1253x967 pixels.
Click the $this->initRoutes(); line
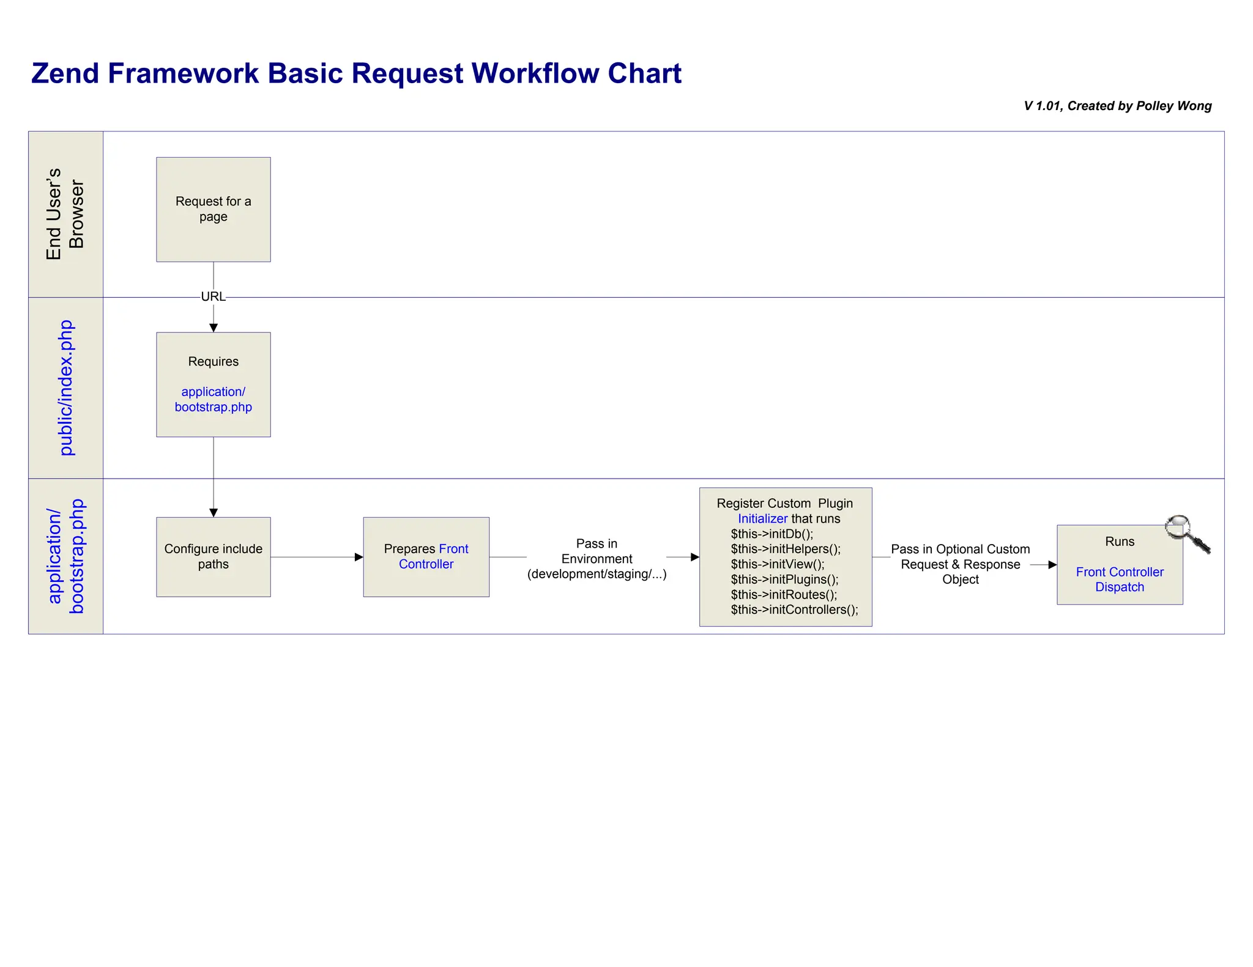point(783,594)
